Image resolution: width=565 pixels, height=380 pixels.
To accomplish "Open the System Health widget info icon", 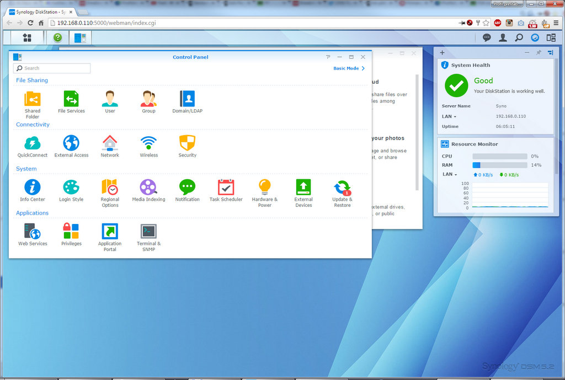I will pyautogui.click(x=445, y=65).
